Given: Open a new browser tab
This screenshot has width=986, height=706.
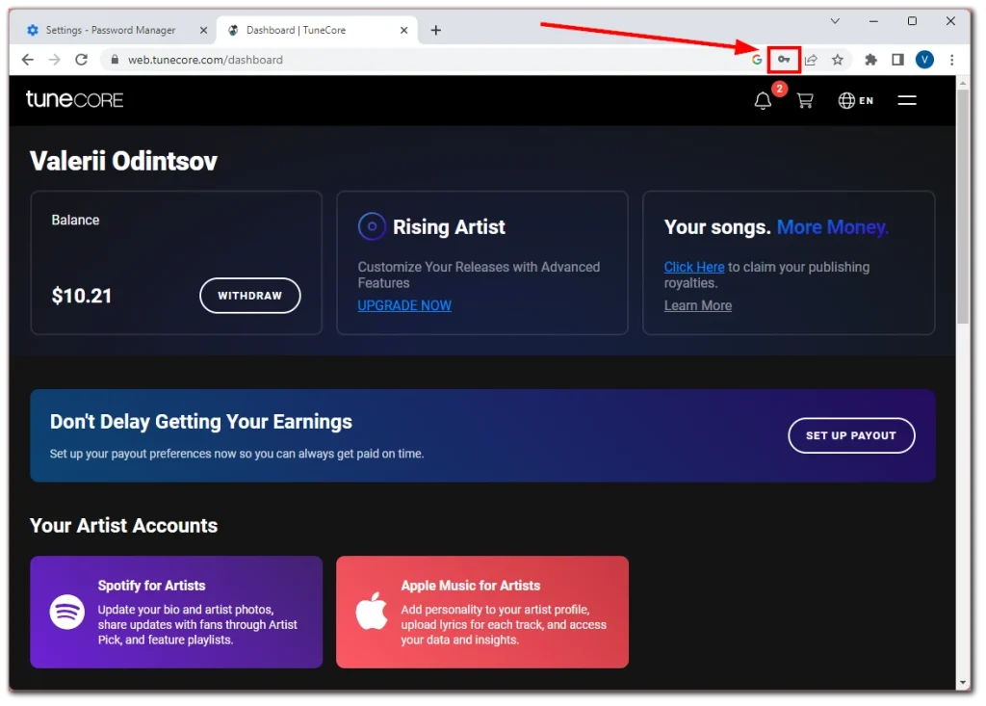Looking at the screenshot, I should (436, 30).
